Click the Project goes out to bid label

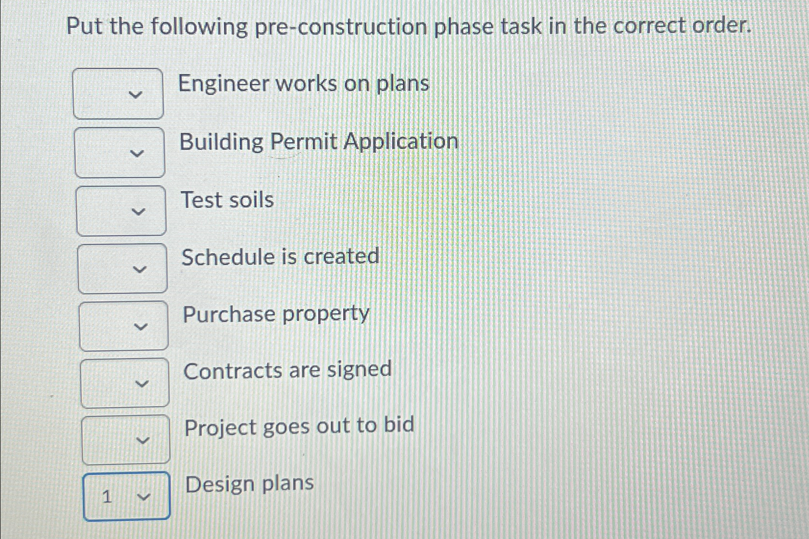click(x=299, y=427)
